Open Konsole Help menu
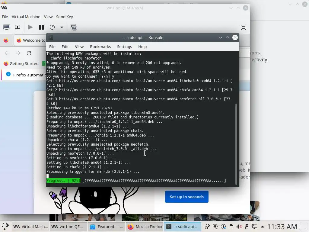The height and width of the screenshot is (232, 309). click(142, 47)
